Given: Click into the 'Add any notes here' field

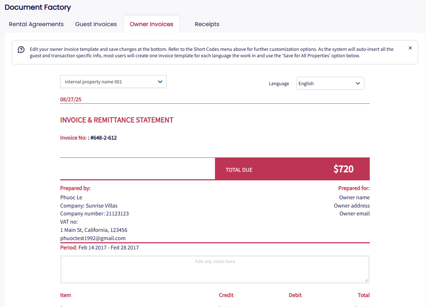Looking at the screenshot, I should click(x=215, y=269).
